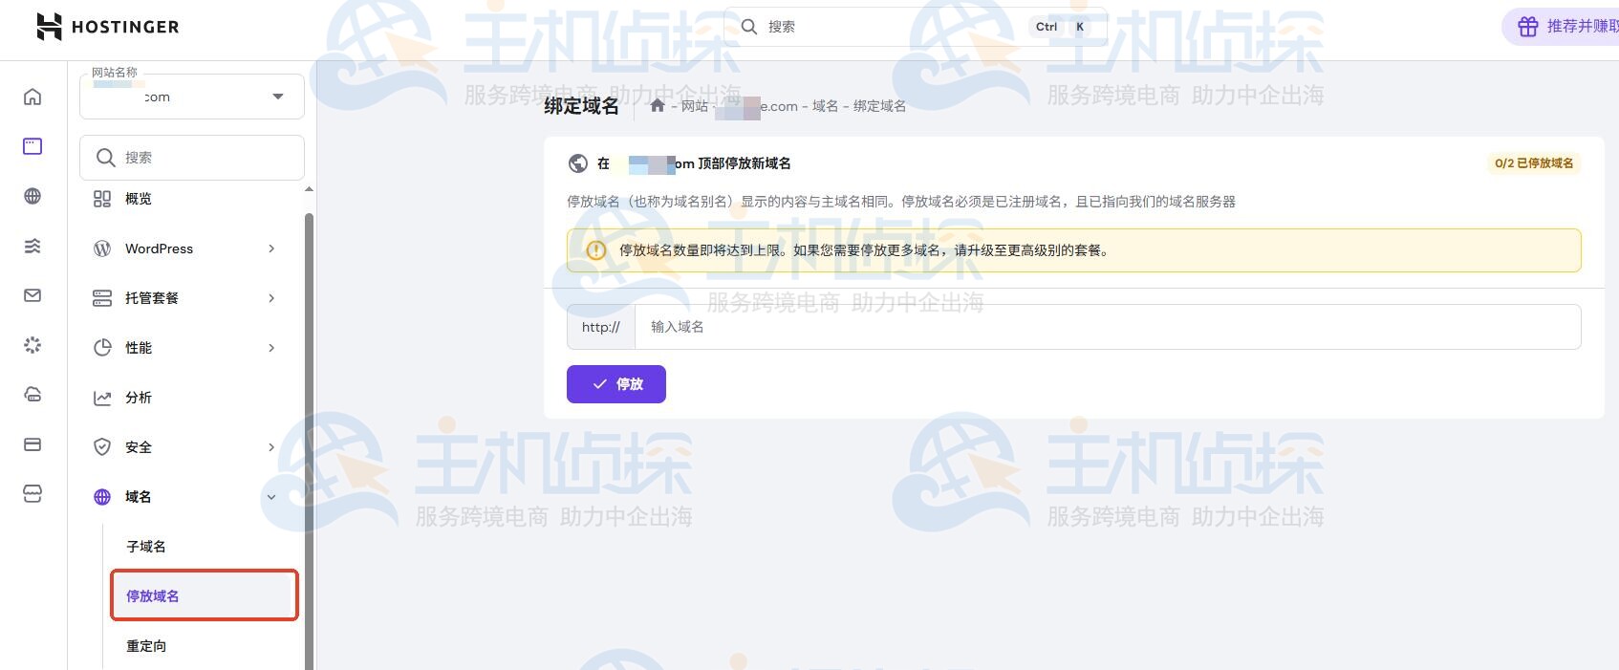Open the 网站名称 site selector dropdown
Screen dimensions: 1619x670
click(x=192, y=97)
